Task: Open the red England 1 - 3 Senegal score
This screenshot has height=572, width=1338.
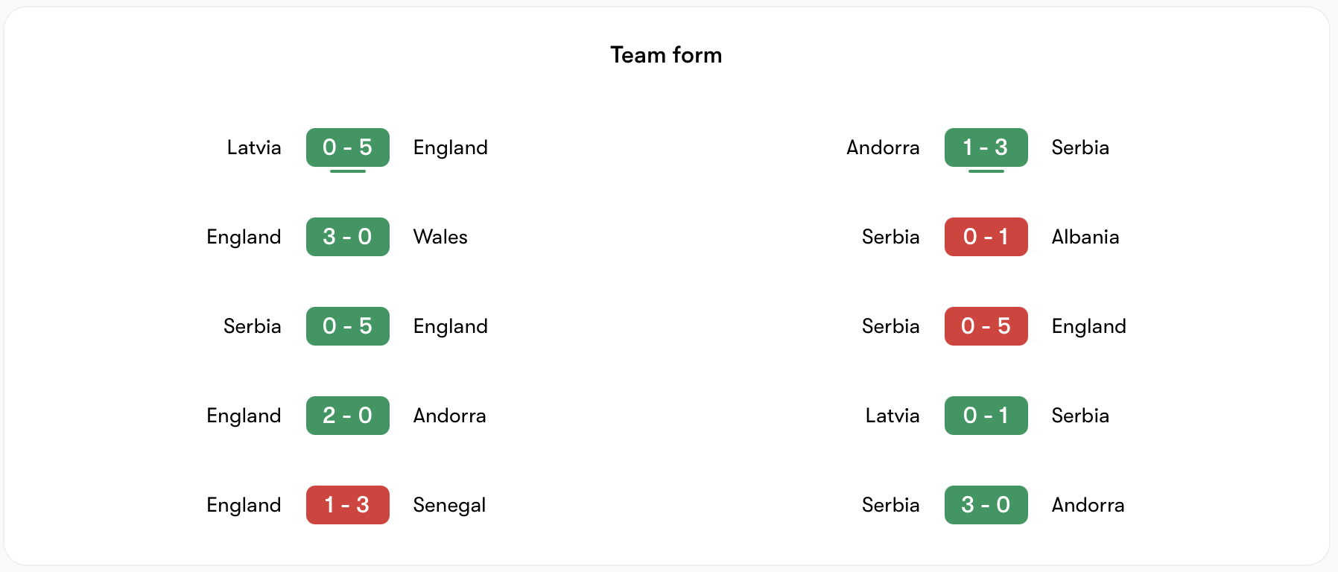Action: tap(347, 505)
